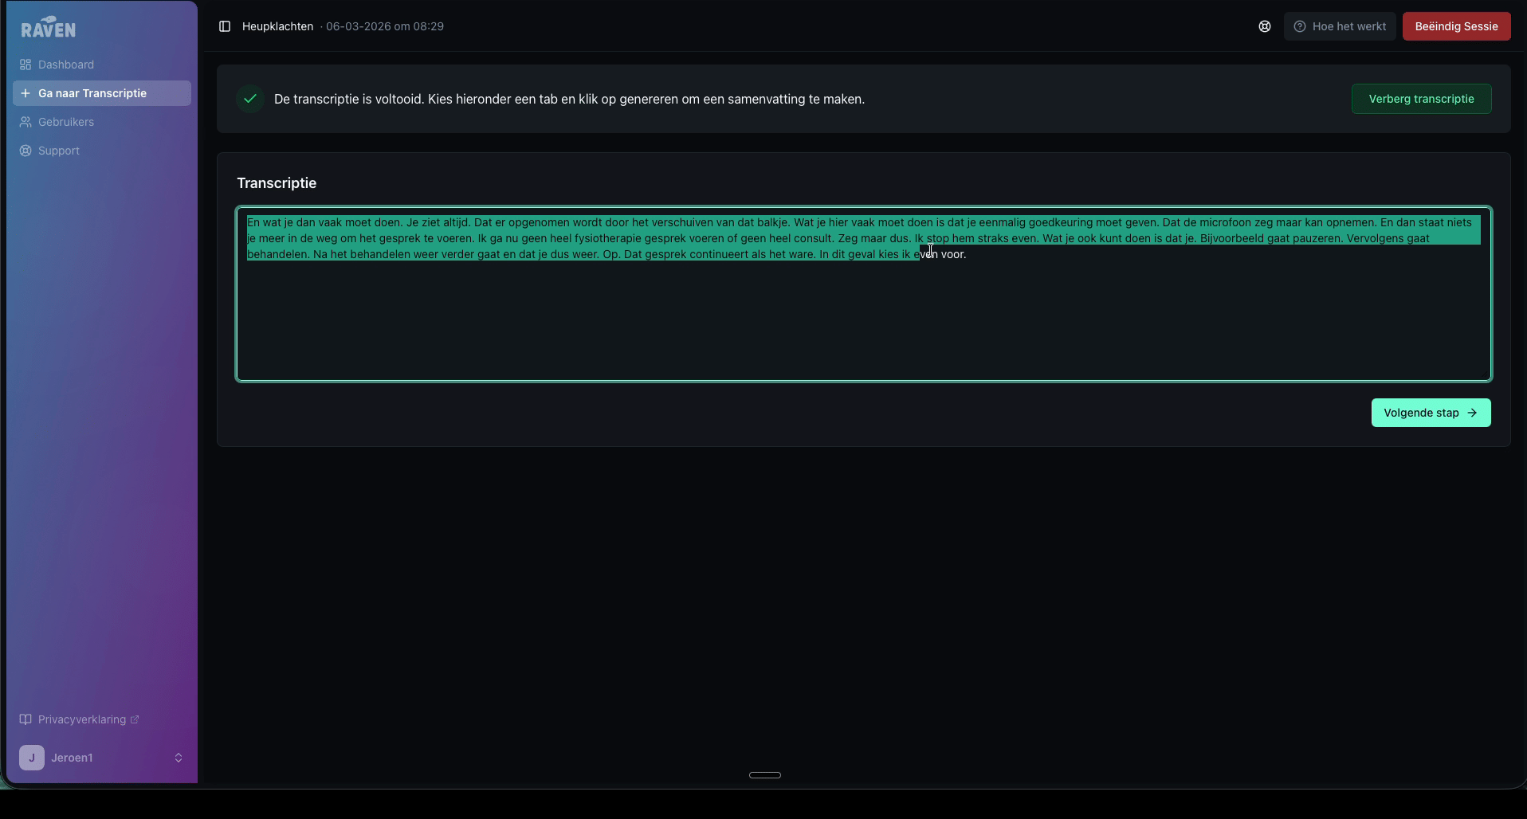
Task: End the session with Beëindig Sessie
Action: pyautogui.click(x=1456, y=26)
